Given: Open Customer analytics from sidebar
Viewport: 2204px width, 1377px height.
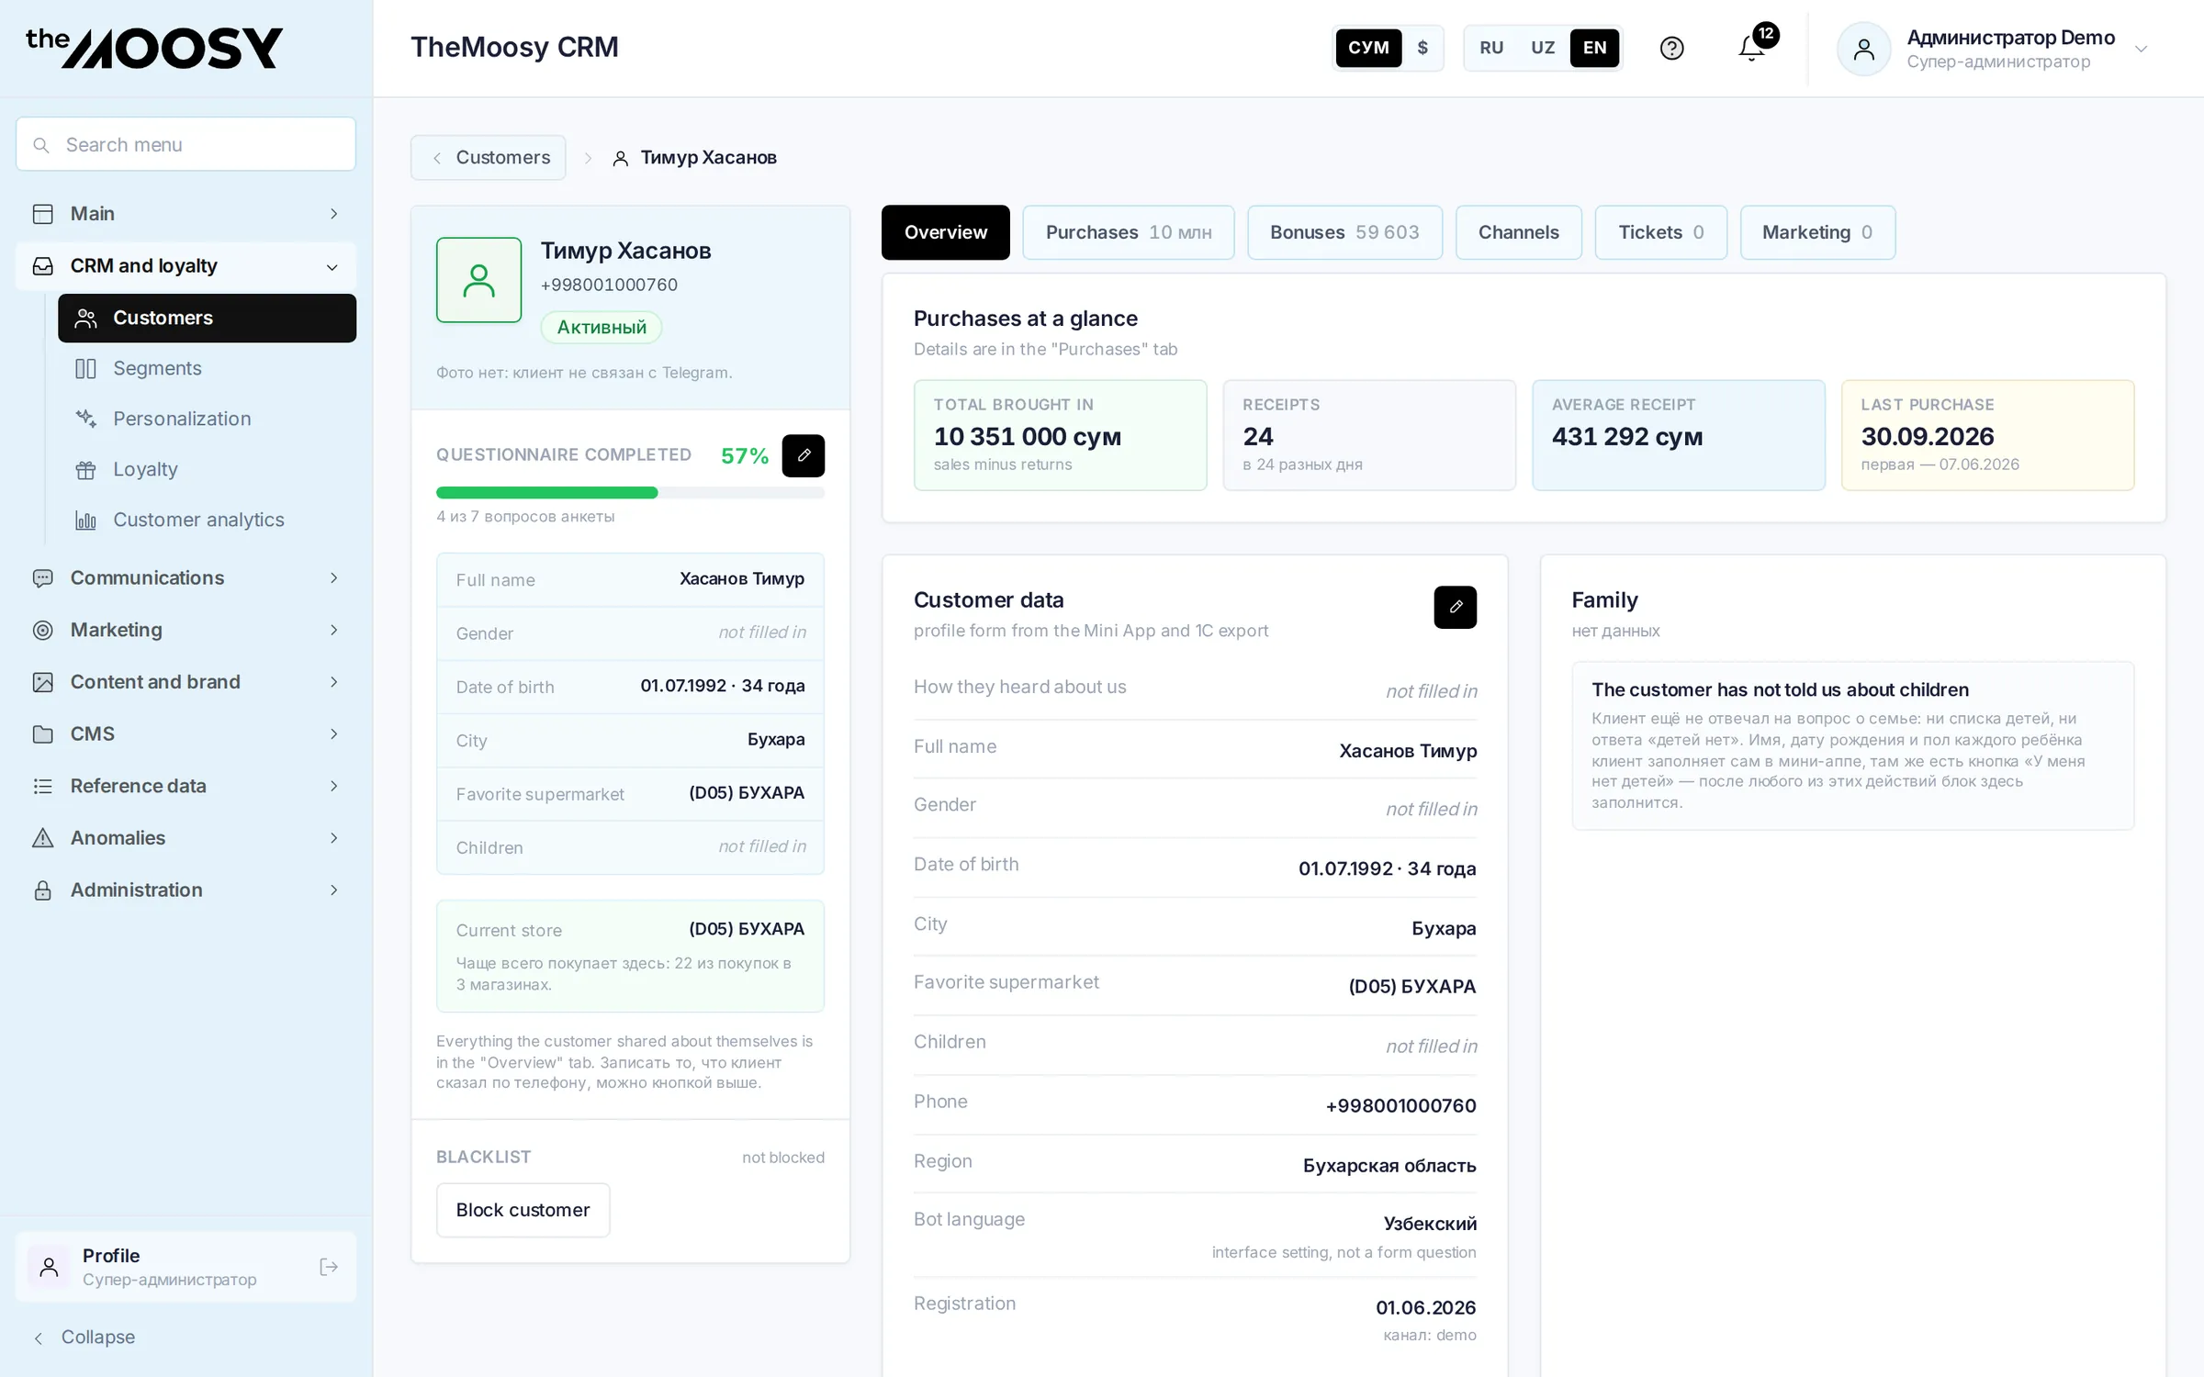Looking at the screenshot, I should pyautogui.click(x=198, y=520).
